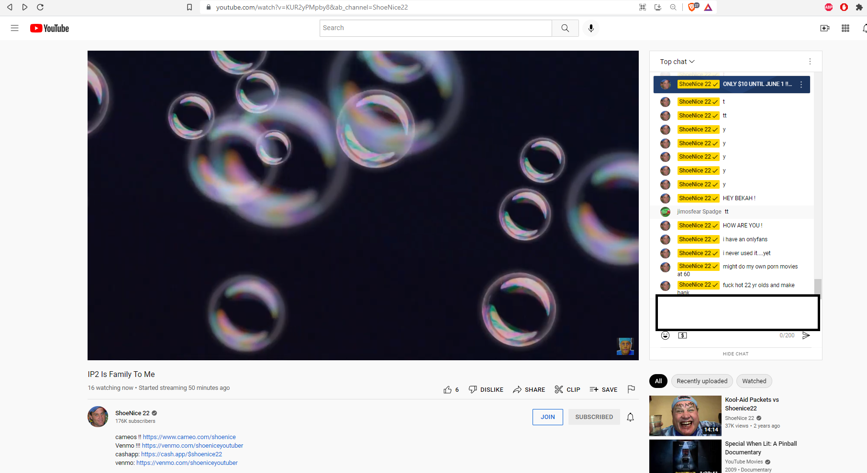Click the browser address bar URL
867x473 pixels.
312,7
